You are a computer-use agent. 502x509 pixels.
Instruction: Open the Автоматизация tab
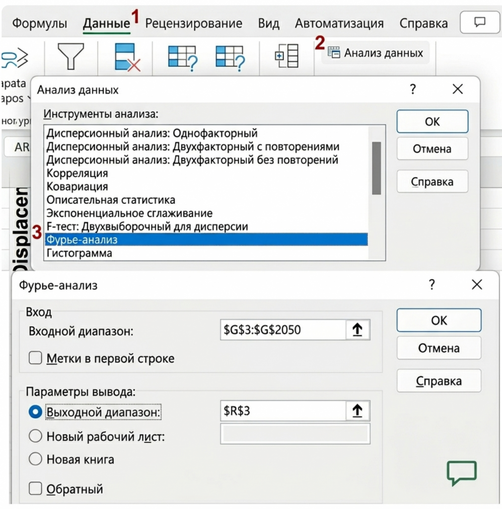(x=339, y=23)
